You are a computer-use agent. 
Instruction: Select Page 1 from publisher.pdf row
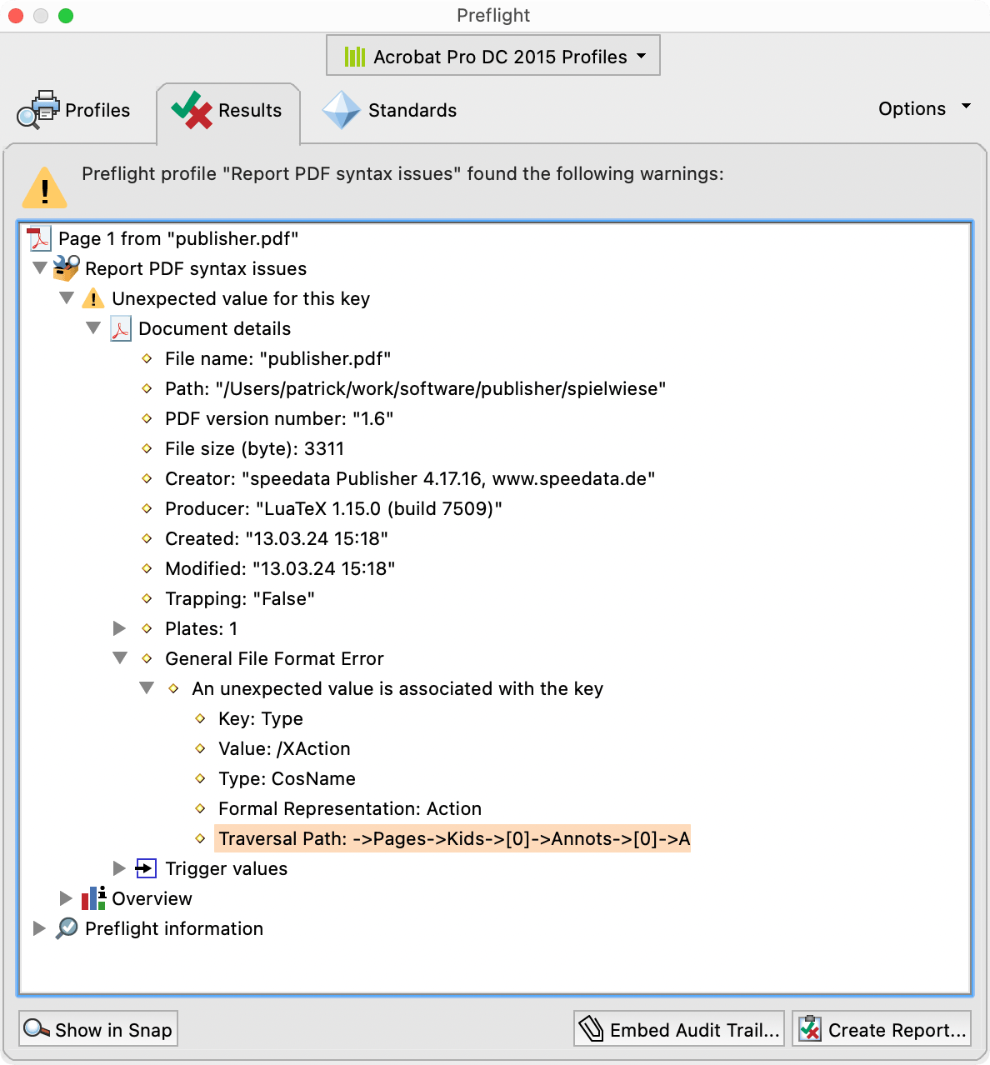click(178, 238)
